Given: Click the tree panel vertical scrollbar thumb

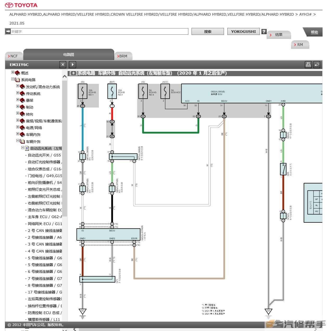Looking at the screenshot, I should click(65, 148).
